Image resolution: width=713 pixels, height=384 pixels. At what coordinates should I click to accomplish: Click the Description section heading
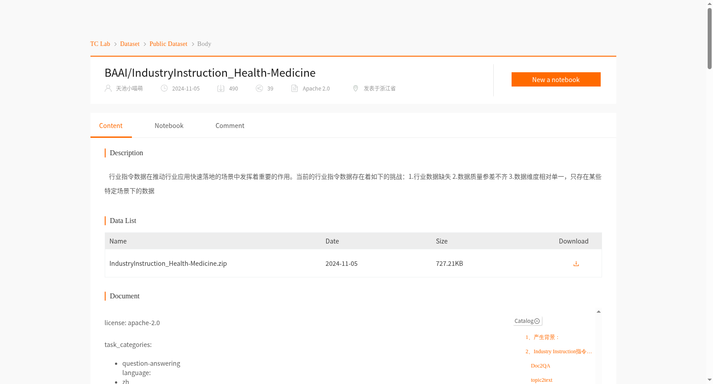tap(127, 153)
